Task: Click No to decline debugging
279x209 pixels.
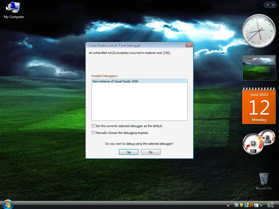Action: tap(151, 152)
